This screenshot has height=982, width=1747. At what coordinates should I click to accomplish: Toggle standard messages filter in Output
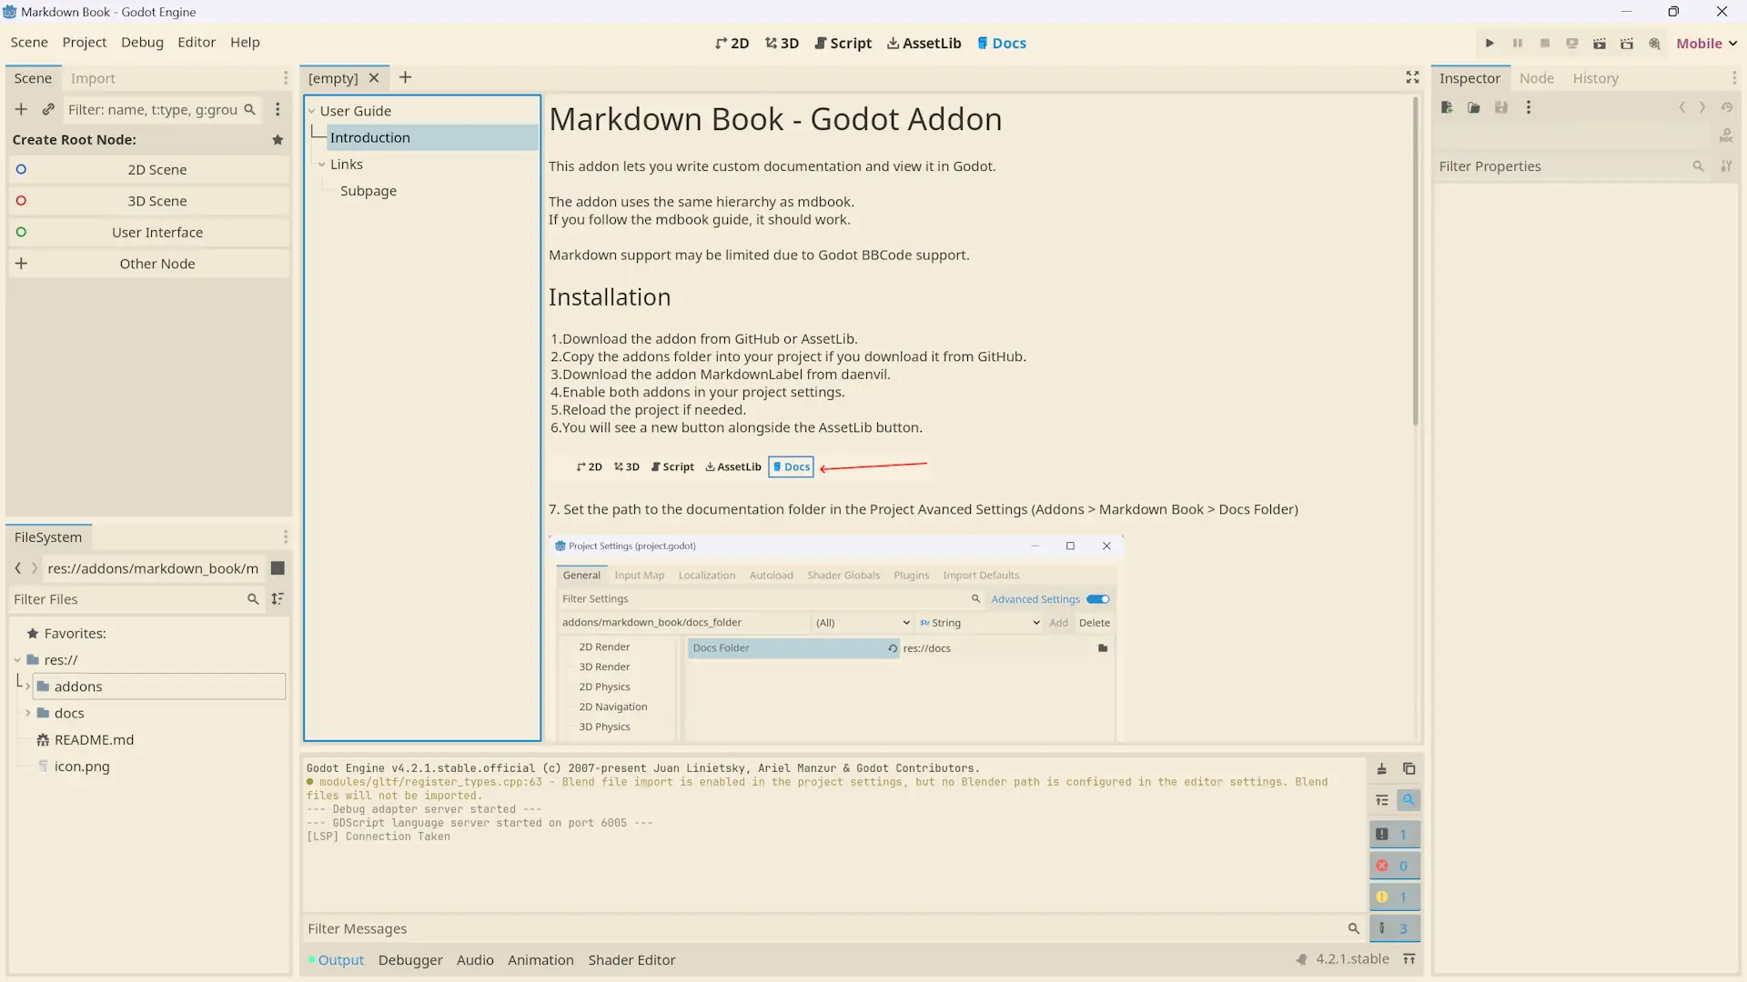1395,835
